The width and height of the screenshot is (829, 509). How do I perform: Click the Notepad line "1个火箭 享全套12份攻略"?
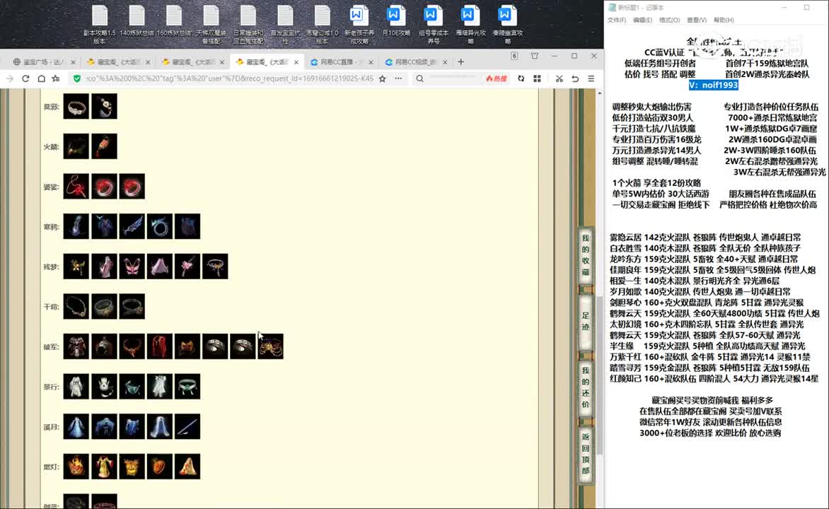click(656, 183)
